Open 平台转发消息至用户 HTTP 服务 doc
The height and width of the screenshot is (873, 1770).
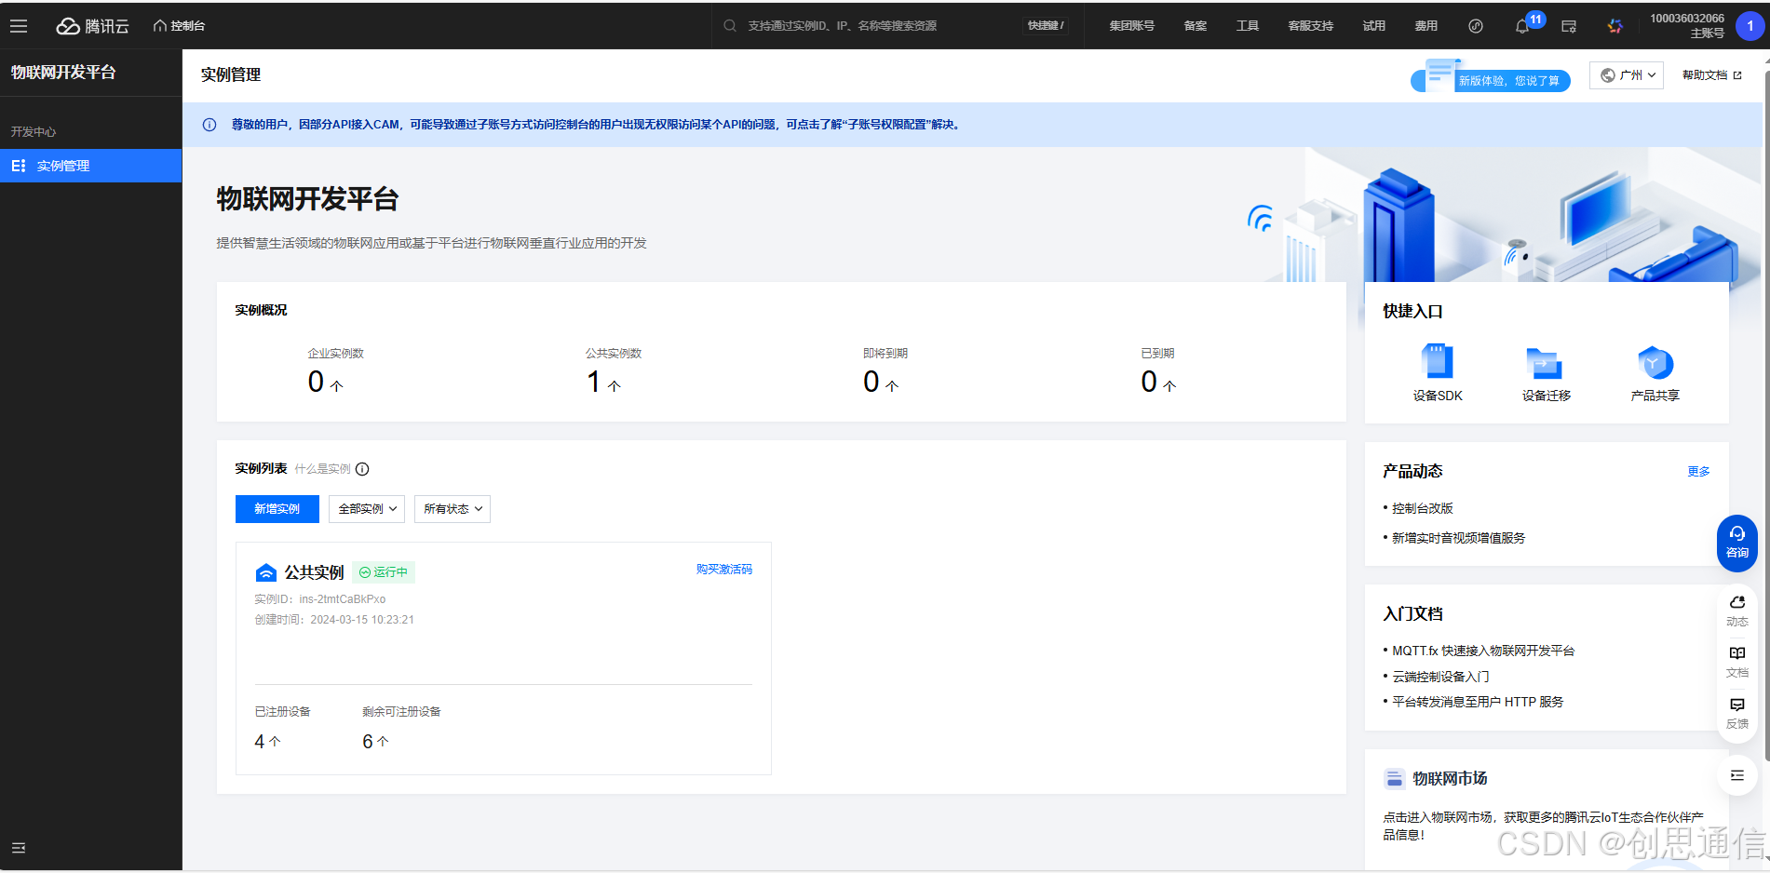[x=1478, y=702]
